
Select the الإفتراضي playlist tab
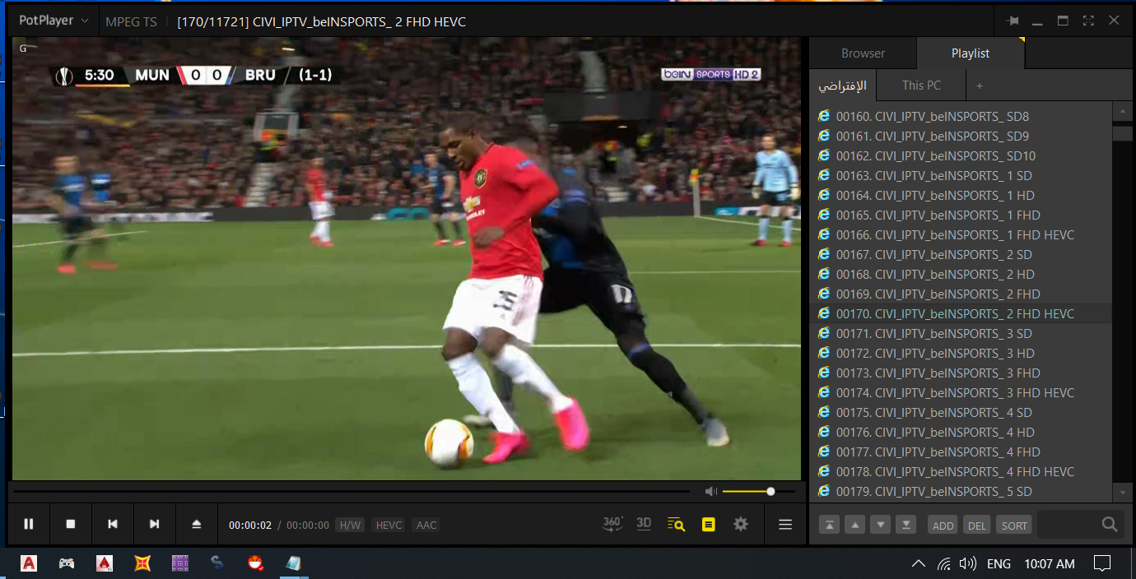coord(842,86)
